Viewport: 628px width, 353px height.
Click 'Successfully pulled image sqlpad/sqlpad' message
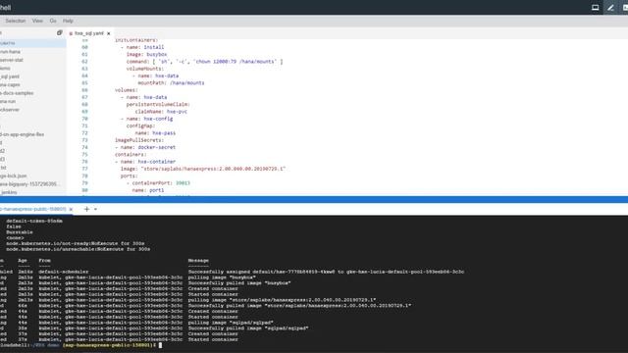pyautogui.click(x=248, y=328)
